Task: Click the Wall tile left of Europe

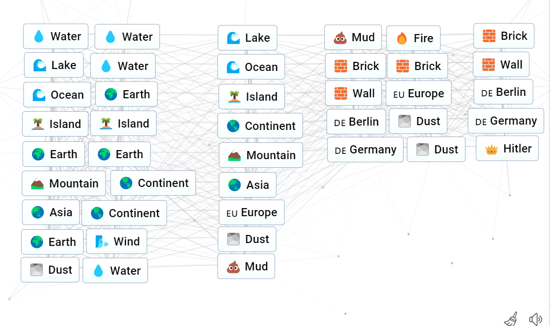Action: tap(354, 93)
